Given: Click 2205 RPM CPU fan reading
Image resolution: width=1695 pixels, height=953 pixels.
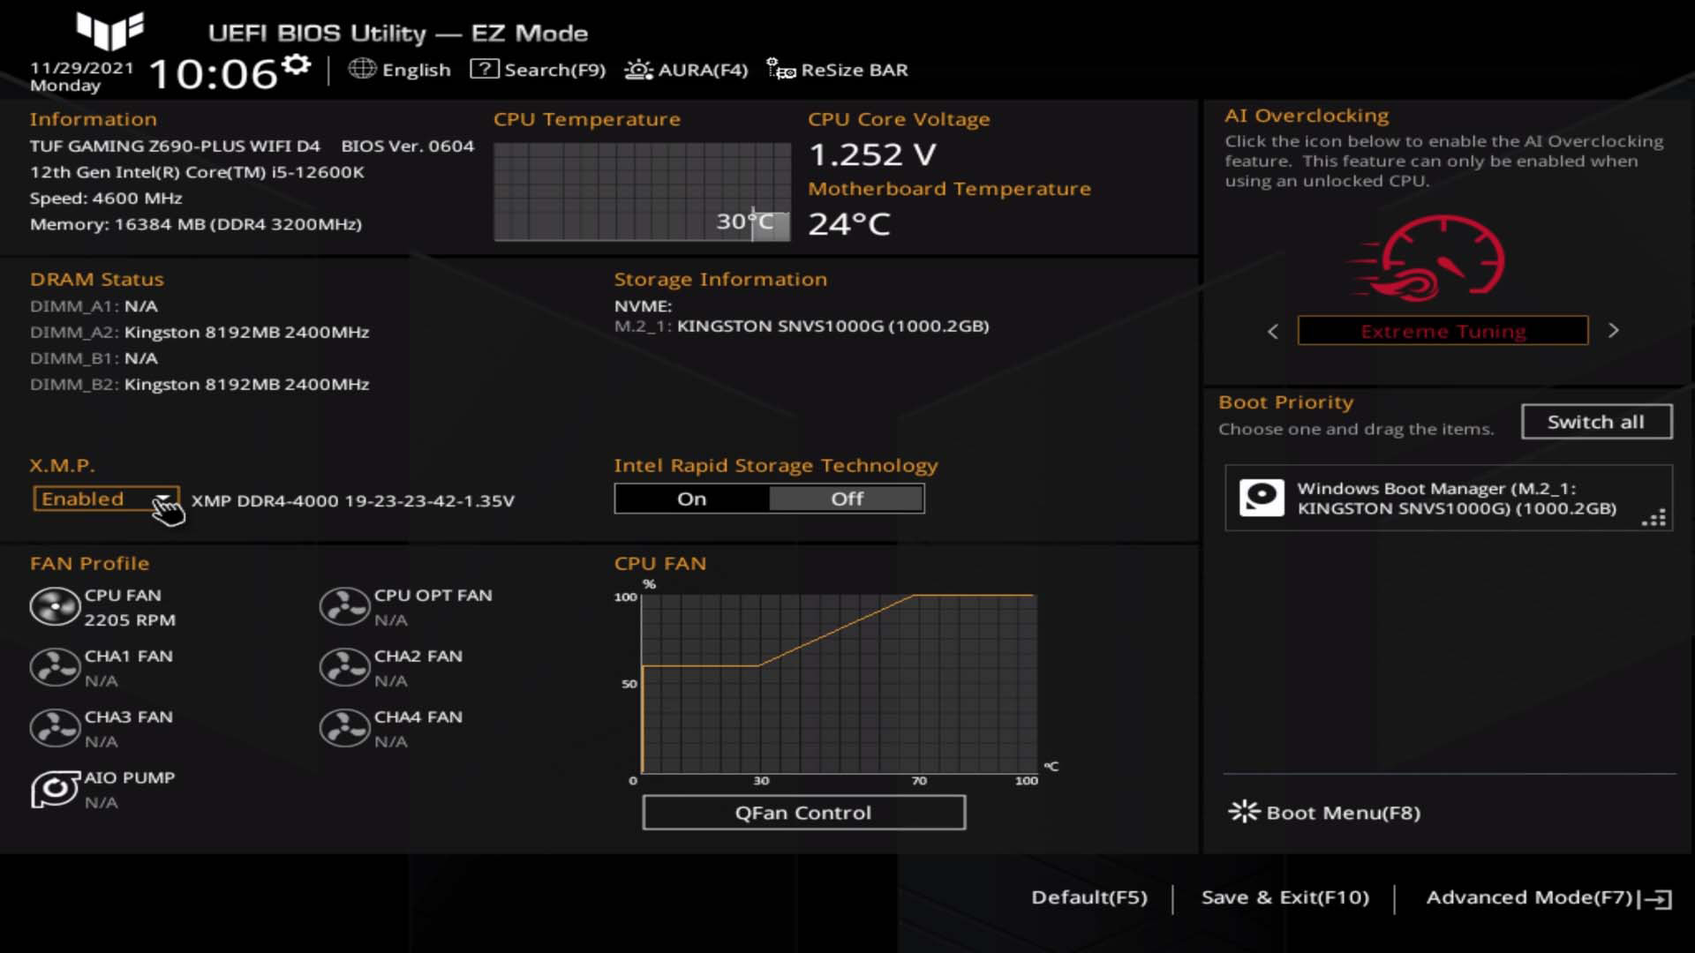Looking at the screenshot, I should click(130, 620).
